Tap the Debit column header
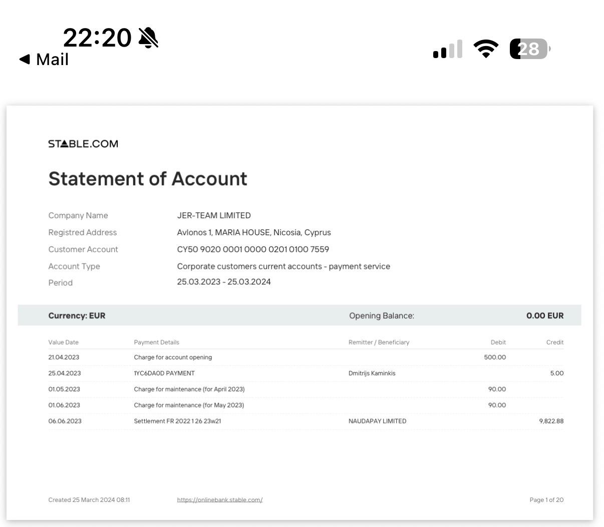The height and width of the screenshot is (527, 604). click(x=498, y=342)
